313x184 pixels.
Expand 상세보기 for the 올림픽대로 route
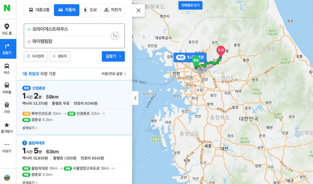point(30,182)
